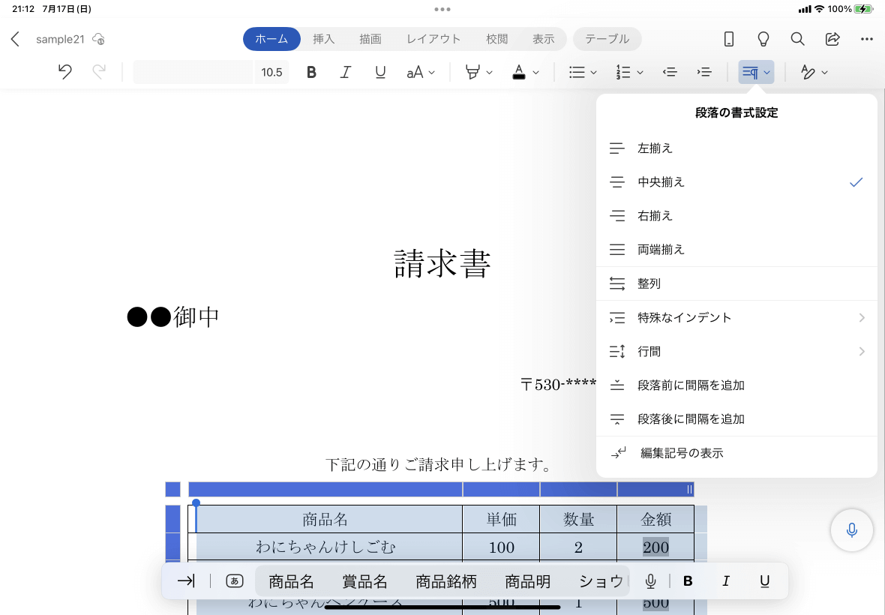Image resolution: width=885 pixels, height=615 pixels.
Task: Select 中央揃え alignment
Action: (736, 182)
